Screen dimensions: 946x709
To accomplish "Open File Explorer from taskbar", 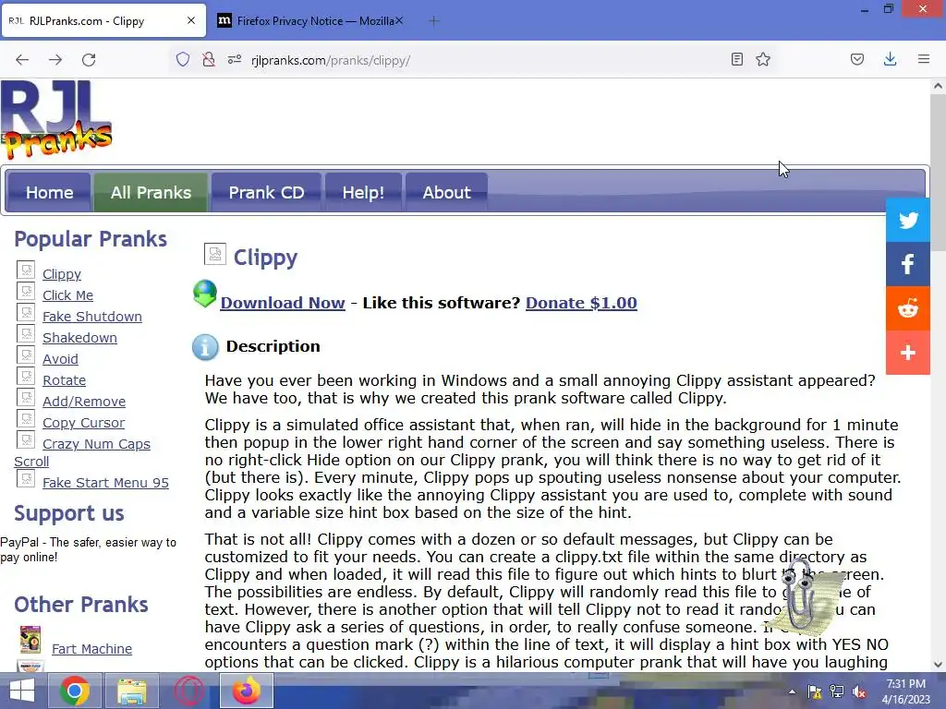I will [131, 691].
